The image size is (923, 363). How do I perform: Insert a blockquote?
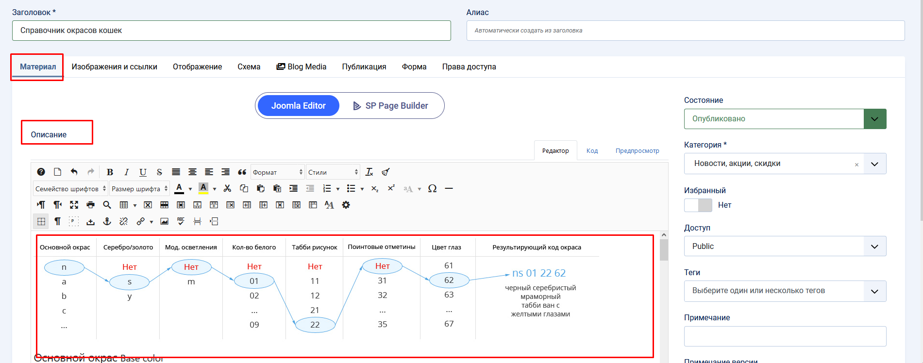[x=242, y=172]
